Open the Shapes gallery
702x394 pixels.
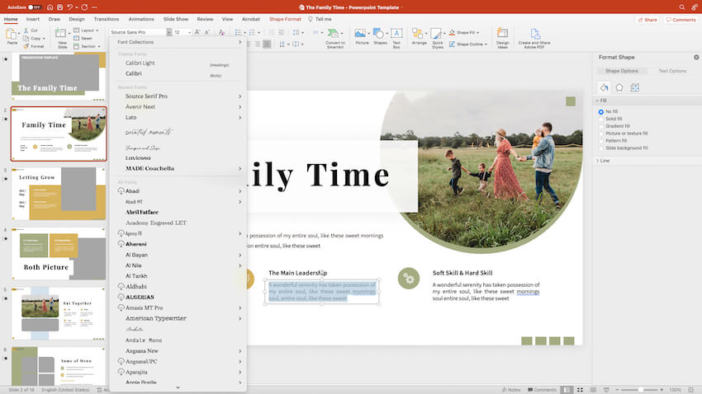coord(379,35)
